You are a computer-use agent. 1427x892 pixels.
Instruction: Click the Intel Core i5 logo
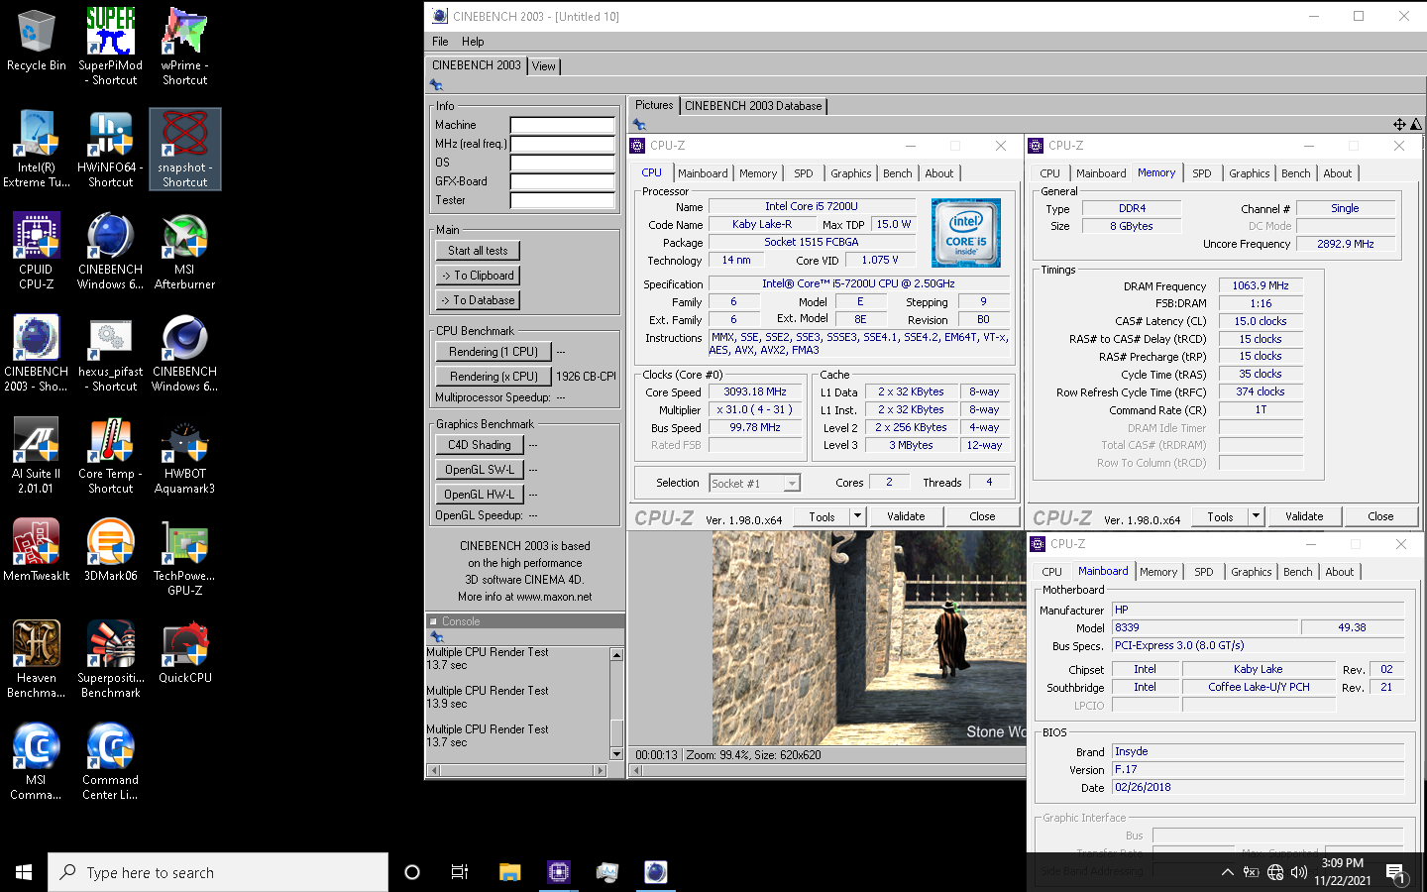[x=966, y=233]
